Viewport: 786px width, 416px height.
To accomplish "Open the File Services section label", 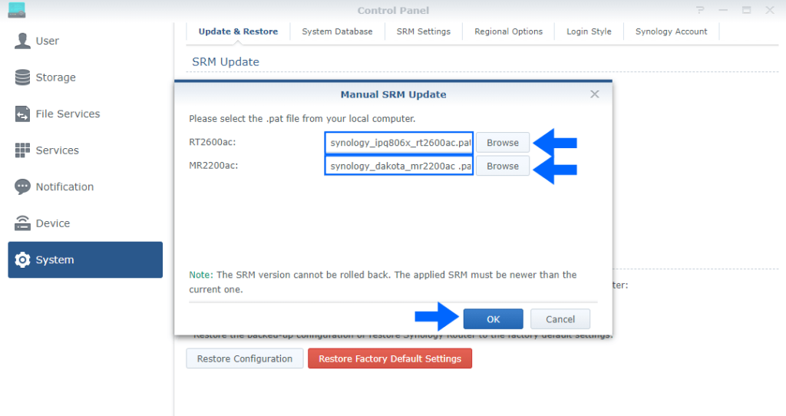I will (x=68, y=114).
